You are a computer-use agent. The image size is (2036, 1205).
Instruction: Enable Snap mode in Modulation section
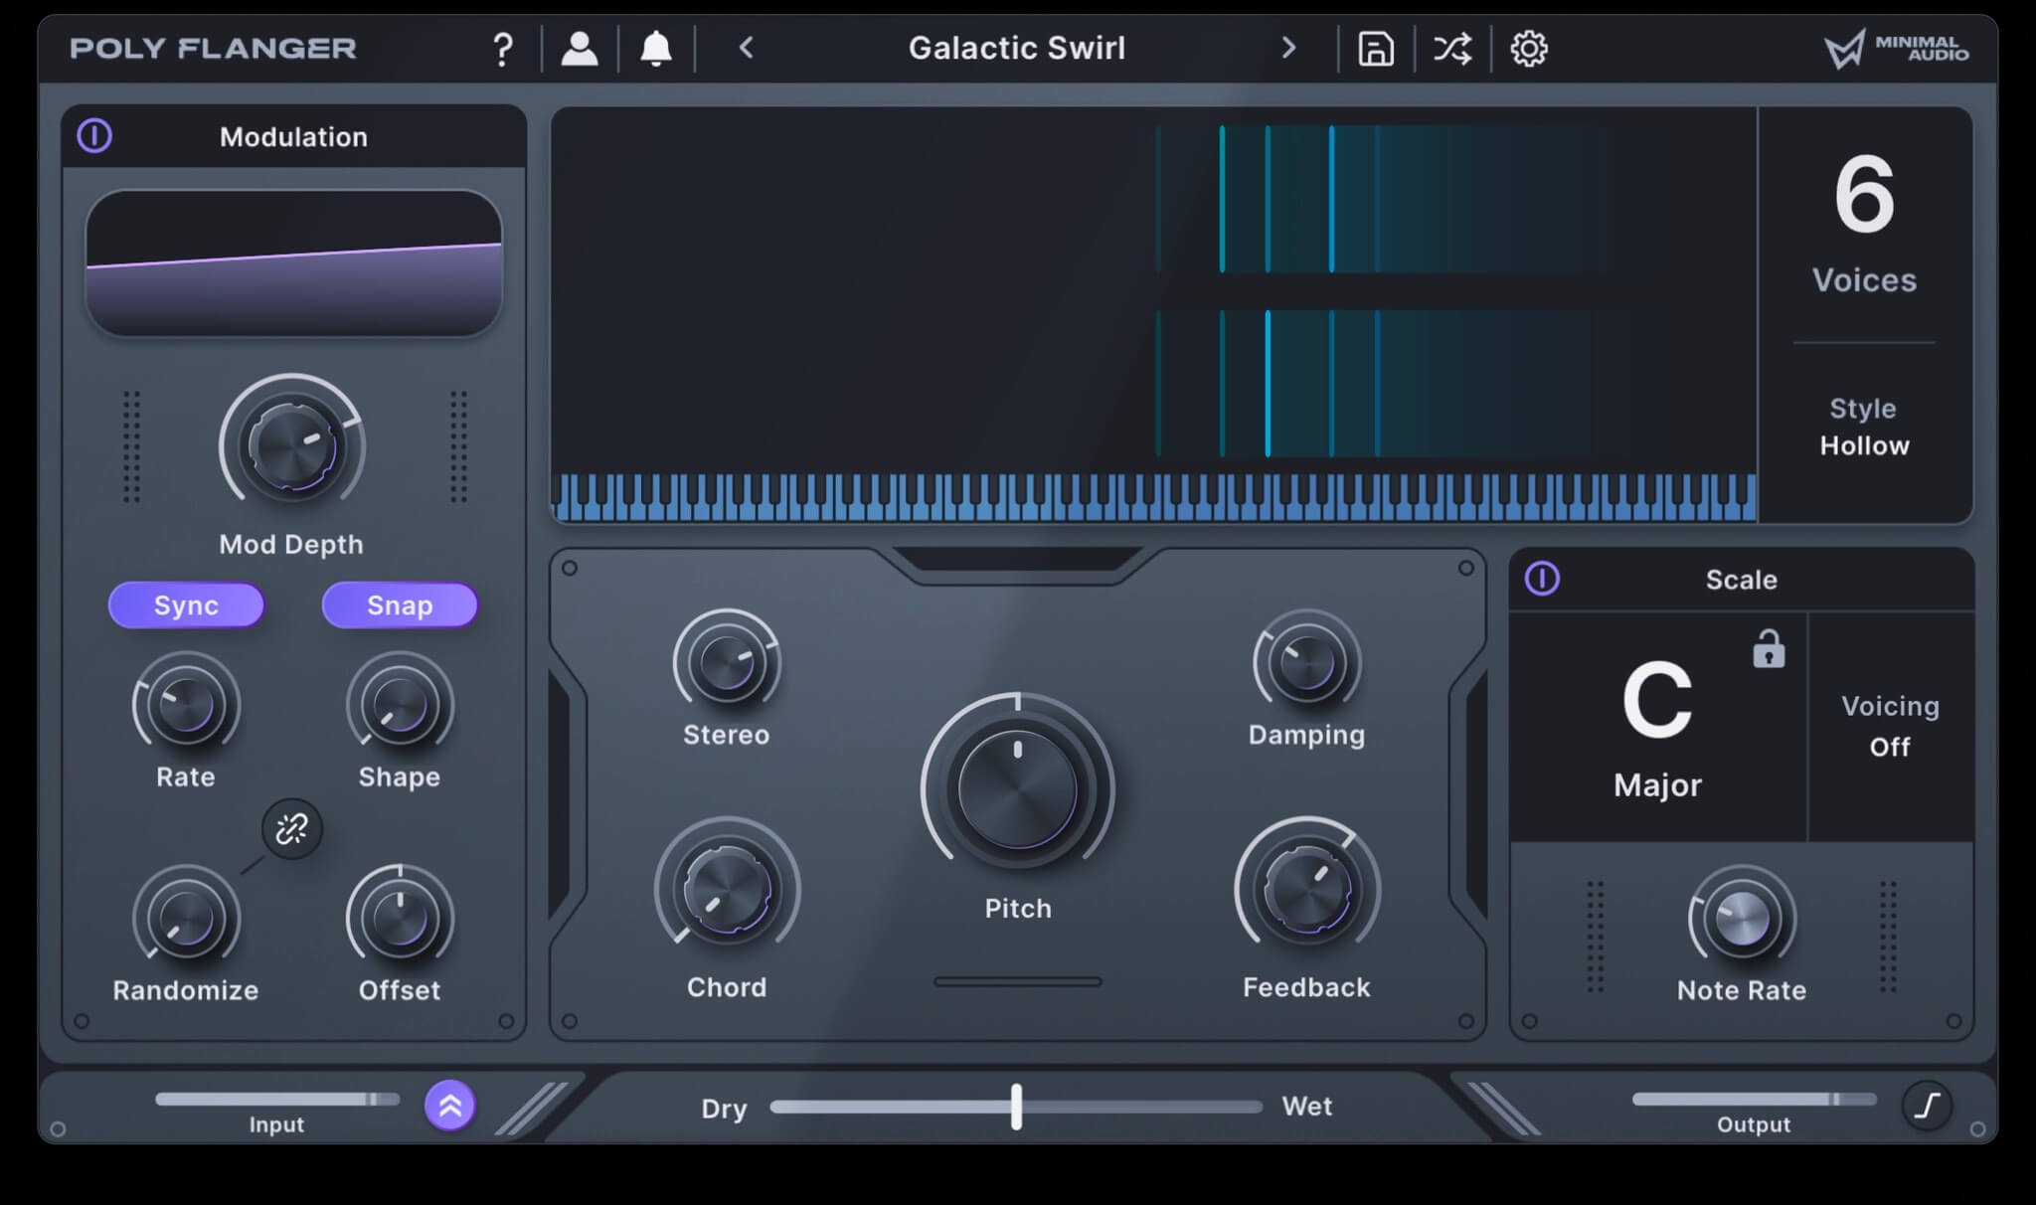(x=400, y=604)
